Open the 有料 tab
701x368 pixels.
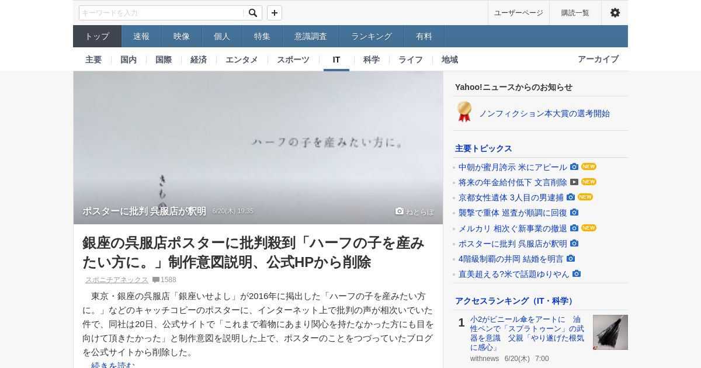click(424, 36)
